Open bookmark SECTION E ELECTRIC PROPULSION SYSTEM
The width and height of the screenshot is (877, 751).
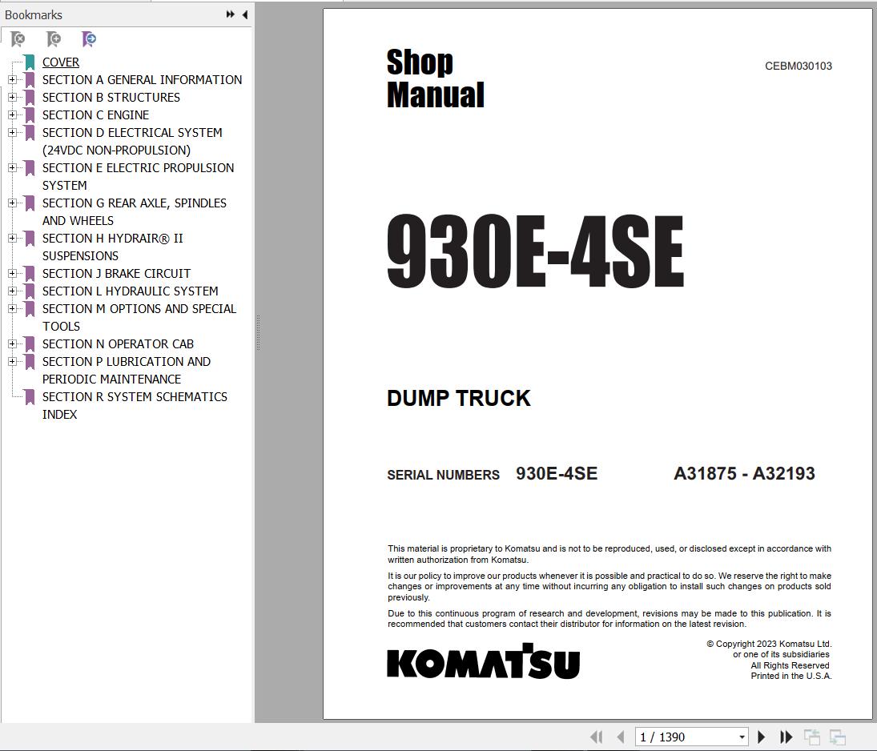[x=138, y=177]
